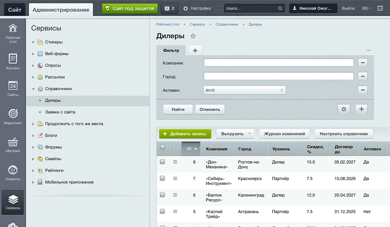Expand the Рассылки tree node
Image resolution: width=390 pixels, height=227 pixels.
pos(33,77)
